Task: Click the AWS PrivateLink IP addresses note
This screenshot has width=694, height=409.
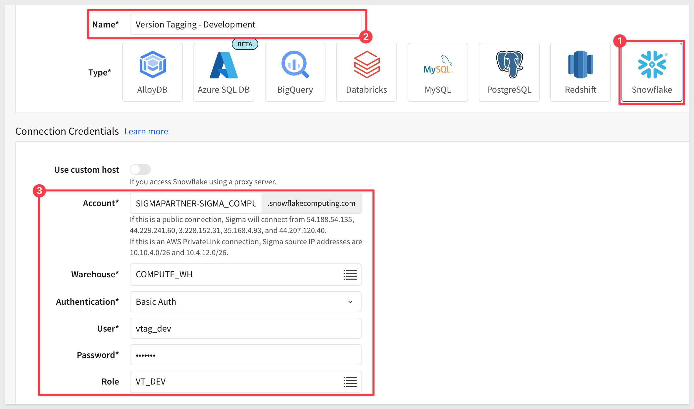Action: tap(246, 247)
